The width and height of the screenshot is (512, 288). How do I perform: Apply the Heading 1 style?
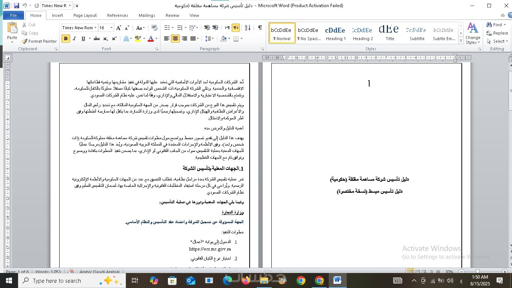tap(335, 33)
